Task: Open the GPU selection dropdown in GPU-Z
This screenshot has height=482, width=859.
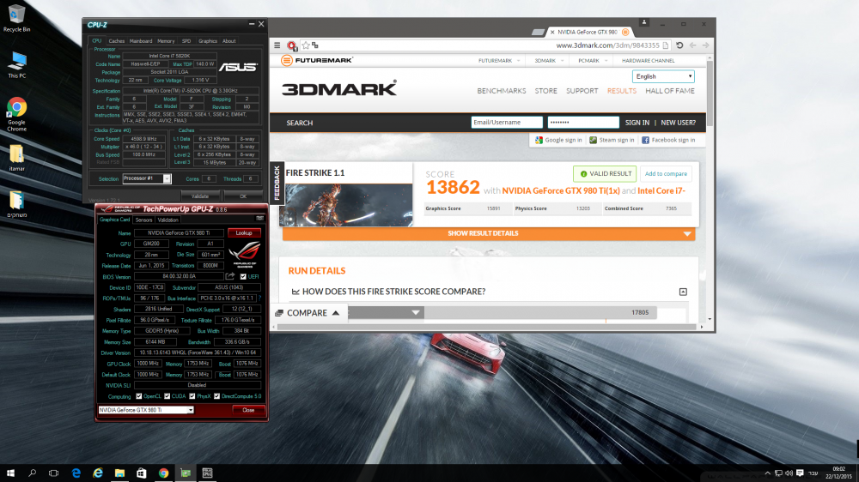Action: coord(146,410)
